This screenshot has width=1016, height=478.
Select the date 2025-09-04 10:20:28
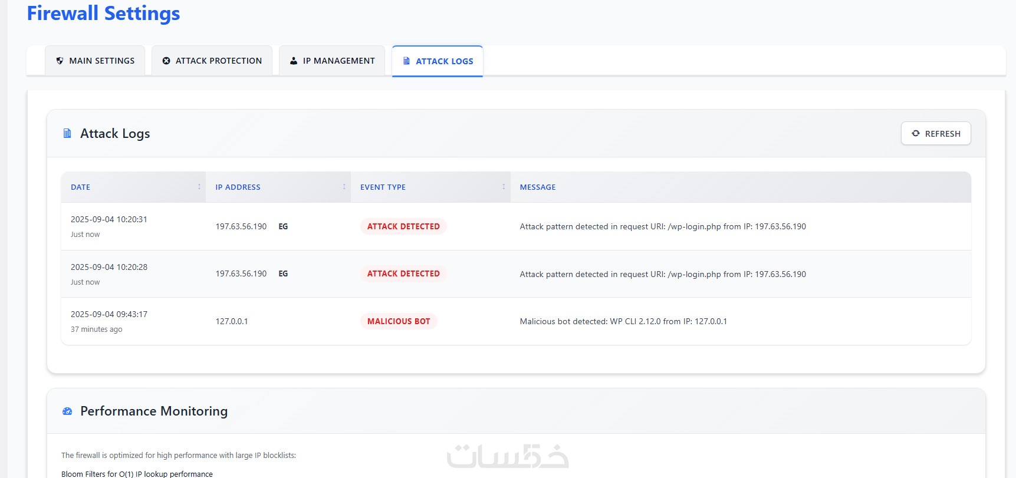[109, 267]
